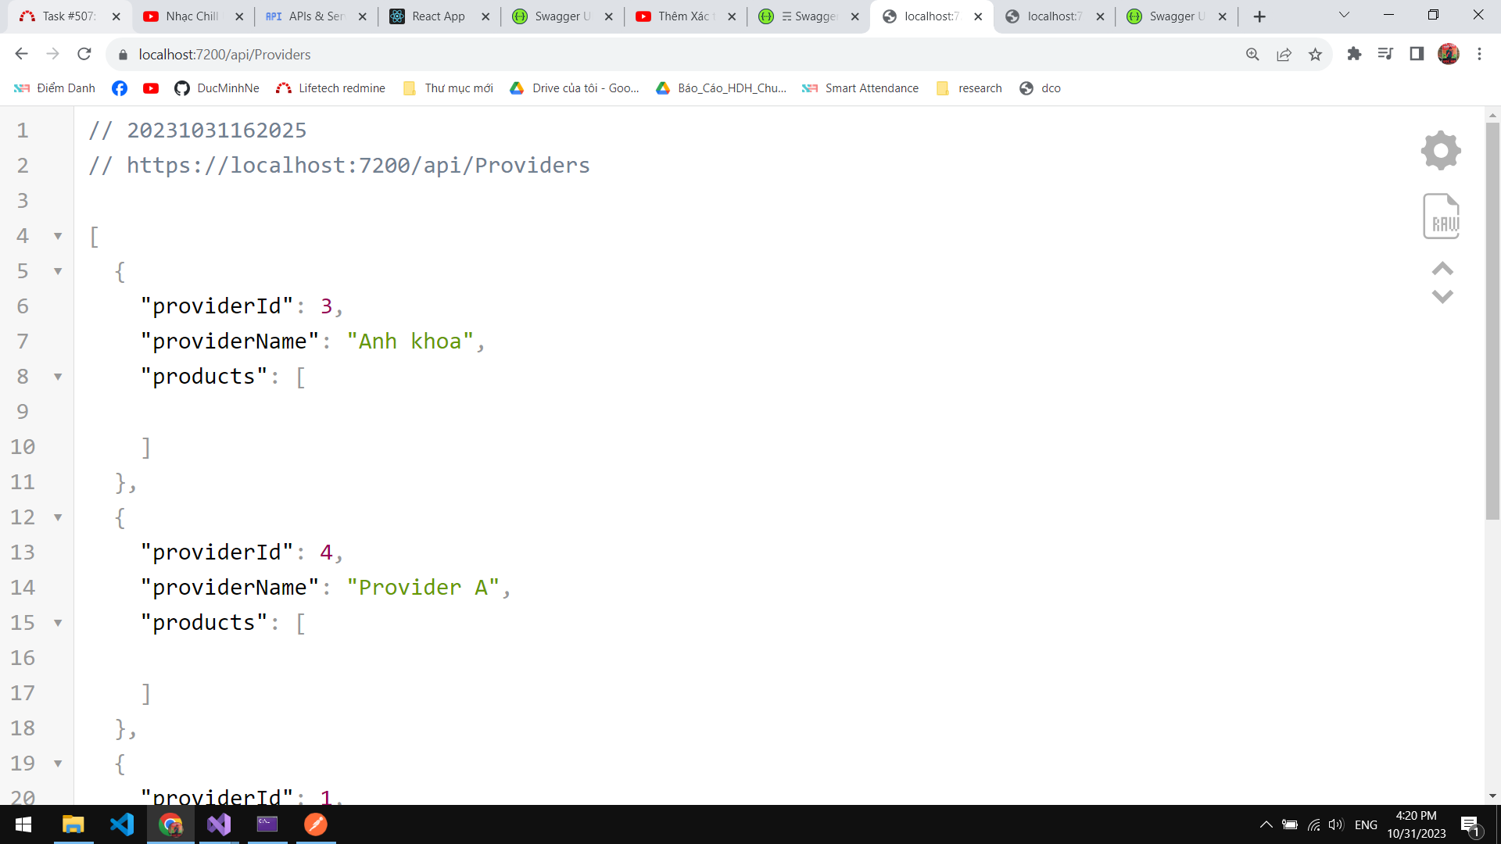
Task: Show RAW JSON view
Action: point(1441,216)
